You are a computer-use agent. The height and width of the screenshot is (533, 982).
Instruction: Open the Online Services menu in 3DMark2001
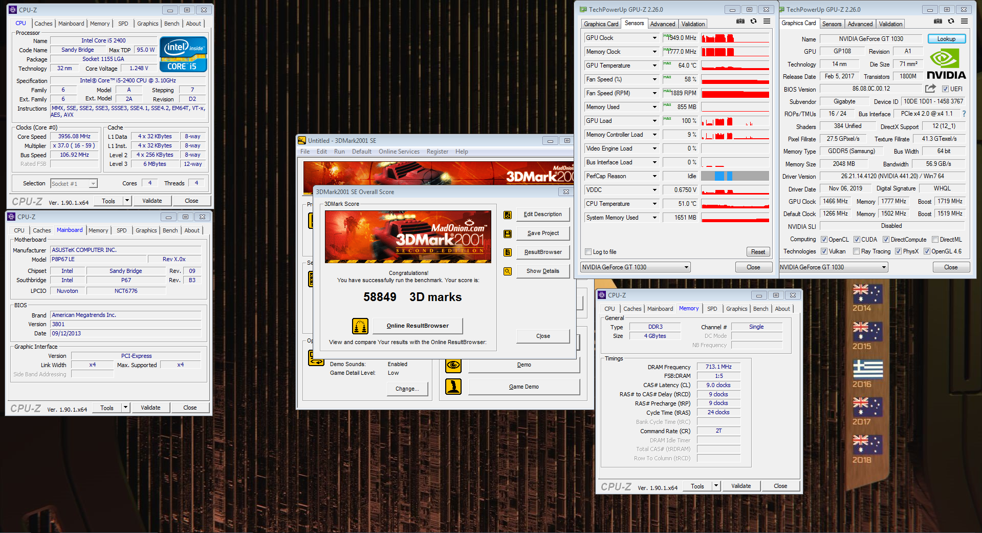pos(399,152)
